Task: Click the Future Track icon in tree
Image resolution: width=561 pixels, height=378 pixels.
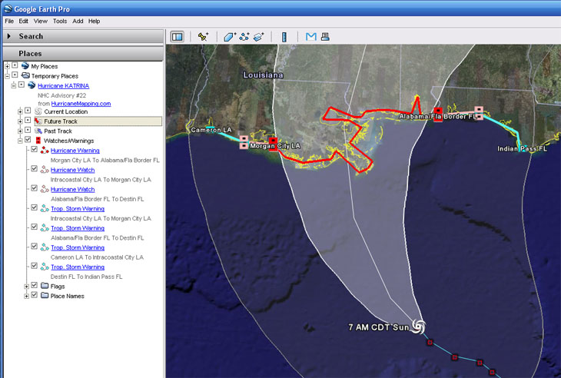Action: [38, 121]
